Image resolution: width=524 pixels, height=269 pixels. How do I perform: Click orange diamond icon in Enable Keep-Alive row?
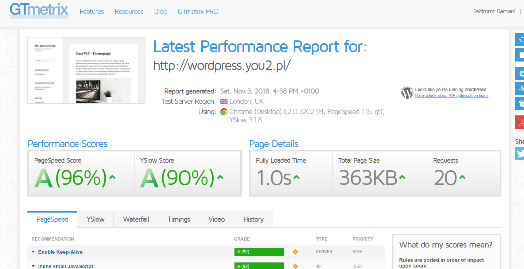click(x=295, y=252)
